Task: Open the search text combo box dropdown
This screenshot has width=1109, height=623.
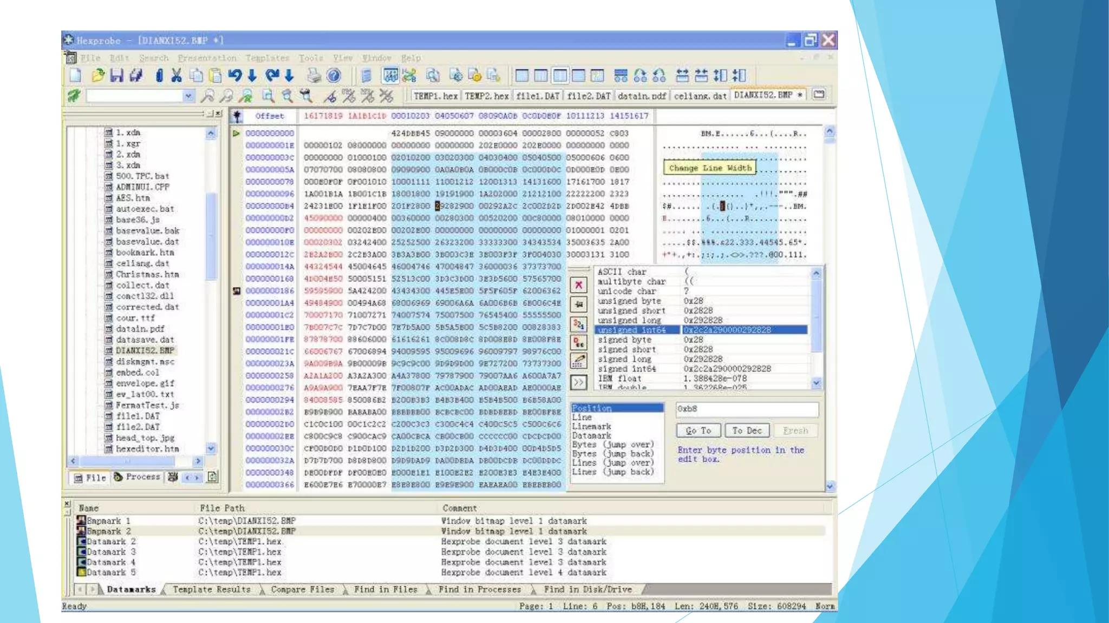Action: pyautogui.click(x=188, y=96)
